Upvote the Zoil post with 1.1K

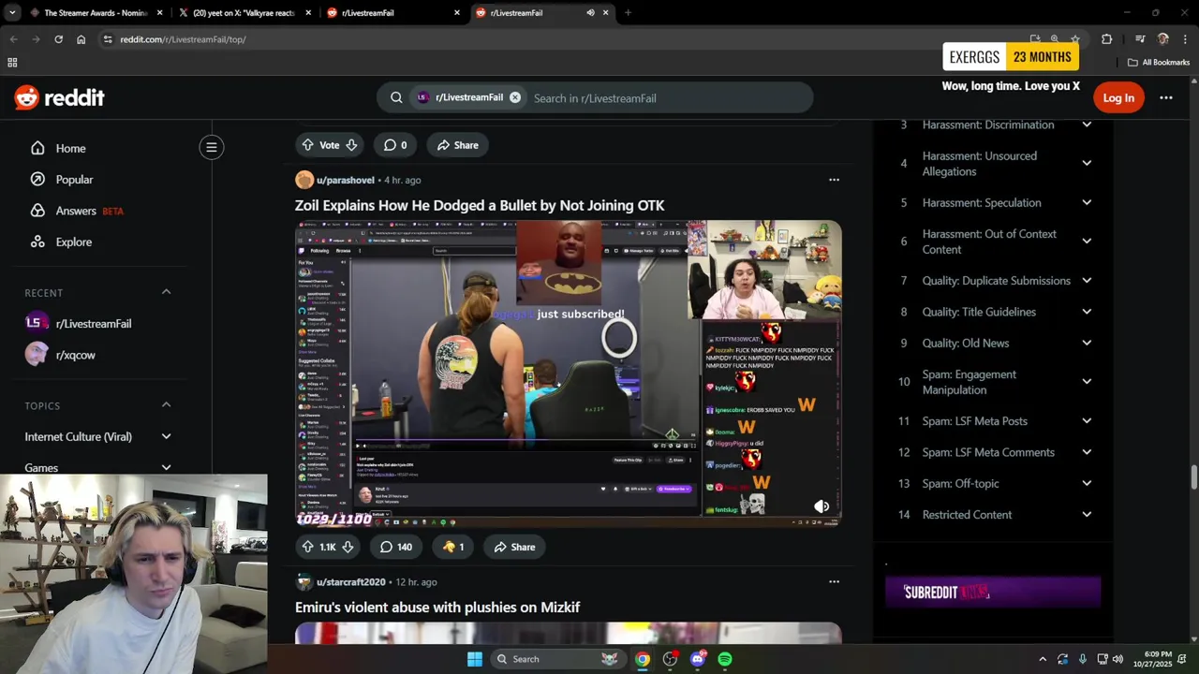(x=307, y=547)
